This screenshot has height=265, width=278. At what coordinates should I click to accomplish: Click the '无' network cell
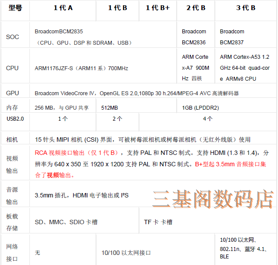37,253
